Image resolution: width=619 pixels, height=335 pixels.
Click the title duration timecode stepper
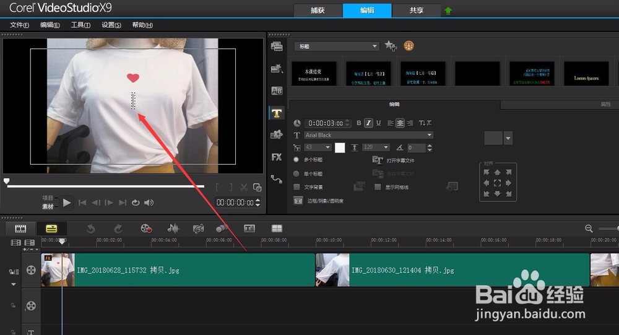point(348,123)
